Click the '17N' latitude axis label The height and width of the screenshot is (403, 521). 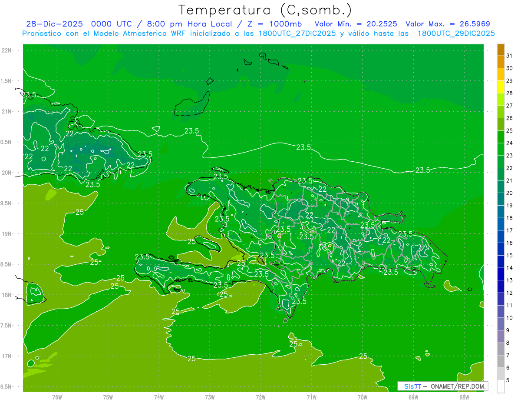tap(7, 356)
